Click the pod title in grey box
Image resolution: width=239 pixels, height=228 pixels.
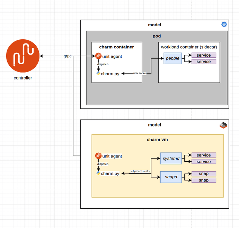pos(157,36)
